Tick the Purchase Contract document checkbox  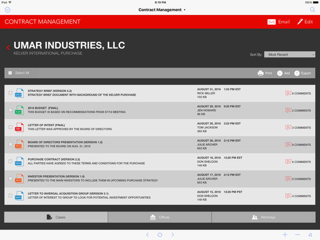[x=10, y=161]
